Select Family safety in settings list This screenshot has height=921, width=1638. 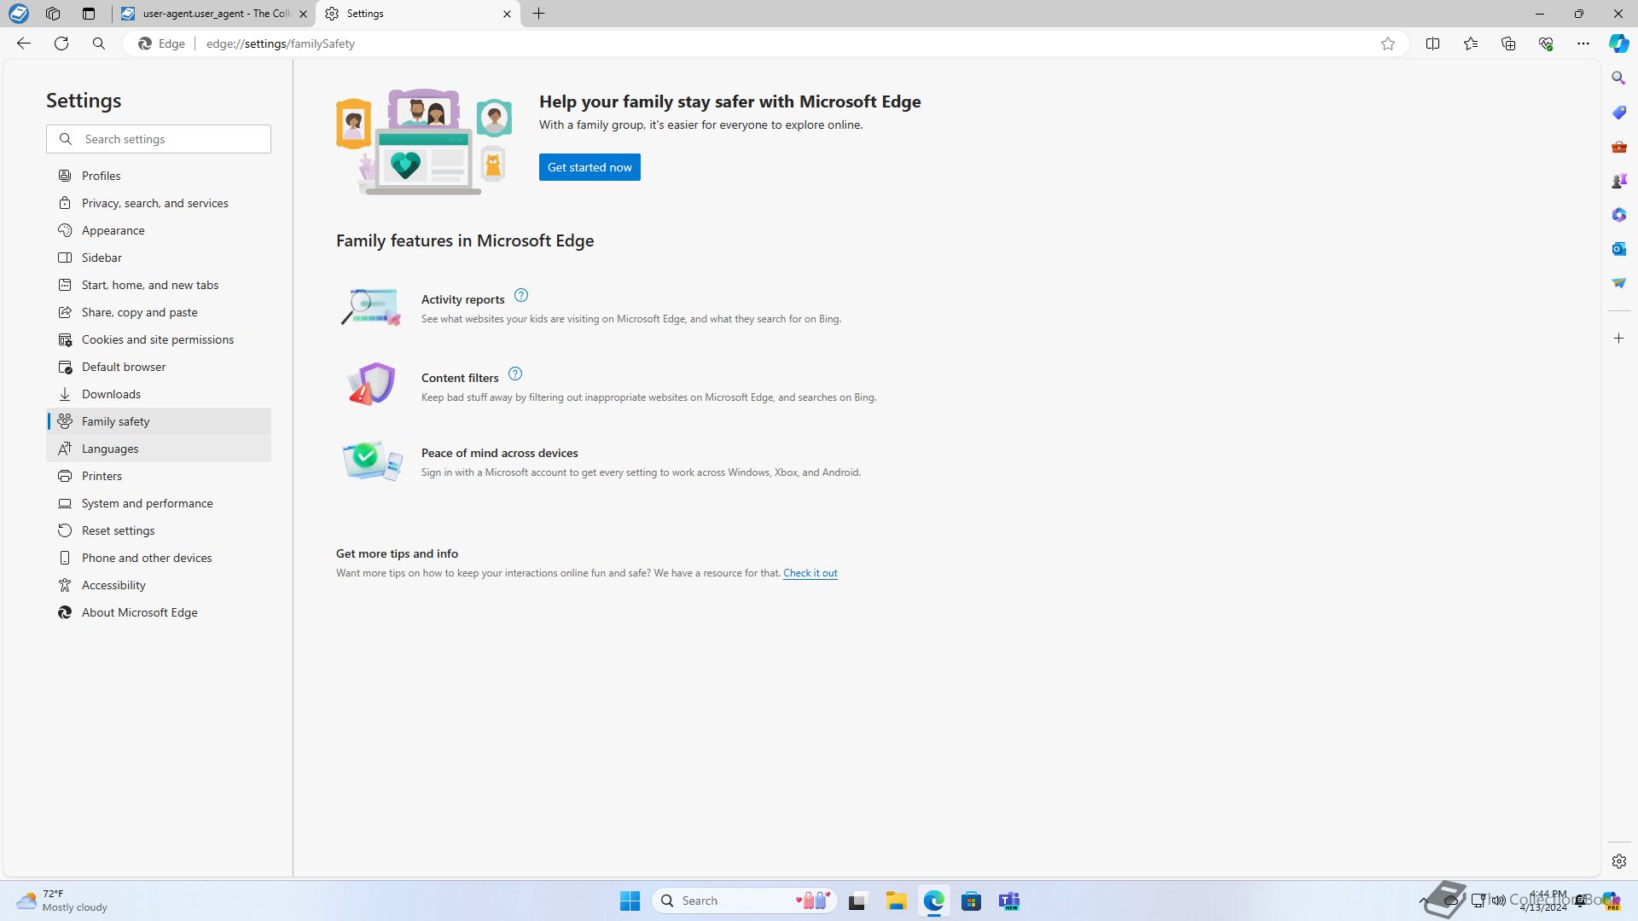pos(159,421)
